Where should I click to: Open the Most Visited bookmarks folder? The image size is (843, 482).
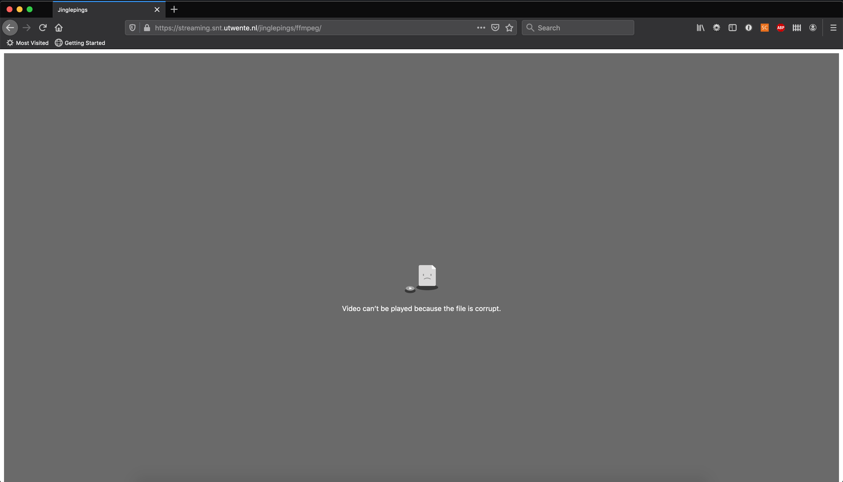click(x=28, y=43)
